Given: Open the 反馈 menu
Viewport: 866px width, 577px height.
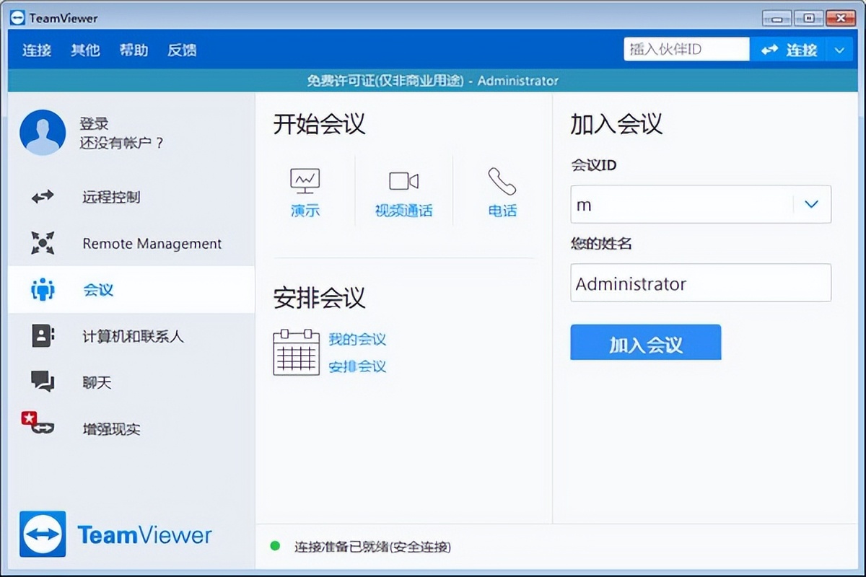Looking at the screenshot, I should point(181,50).
